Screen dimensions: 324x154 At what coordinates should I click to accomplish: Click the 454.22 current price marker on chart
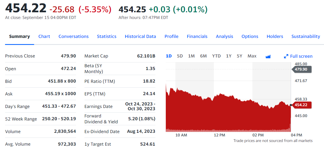(301, 105)
